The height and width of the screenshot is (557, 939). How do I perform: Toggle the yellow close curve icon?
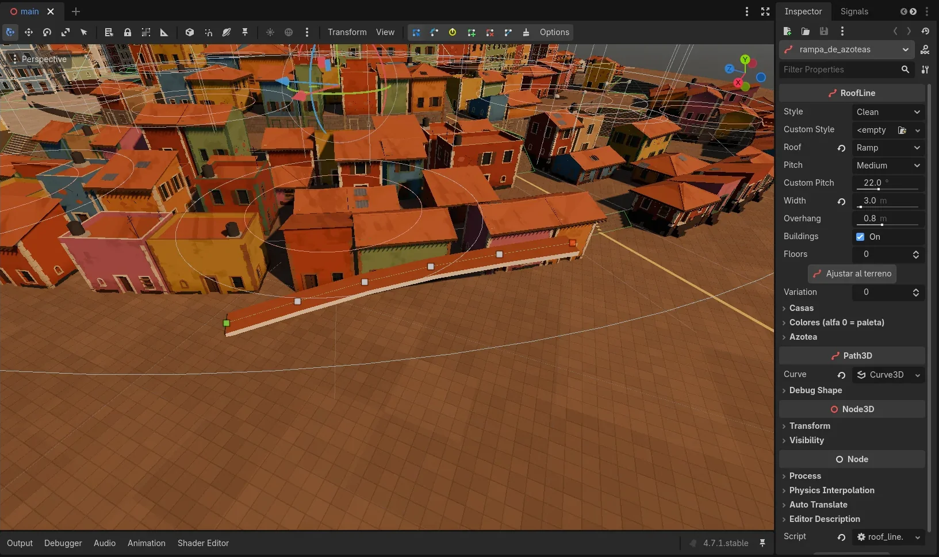coord(453,32)
